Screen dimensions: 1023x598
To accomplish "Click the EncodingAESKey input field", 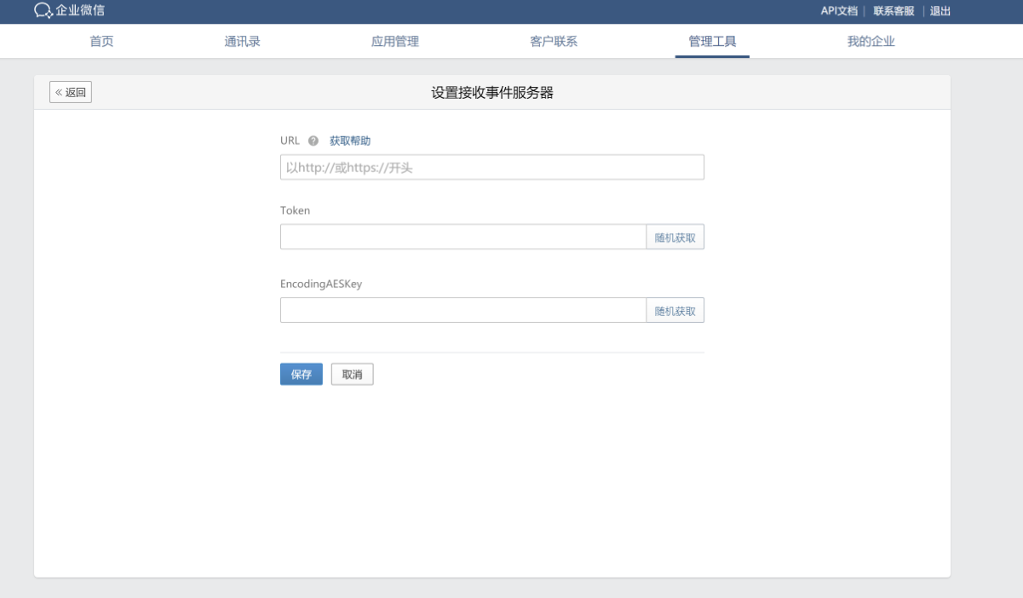I will point(463,311).
